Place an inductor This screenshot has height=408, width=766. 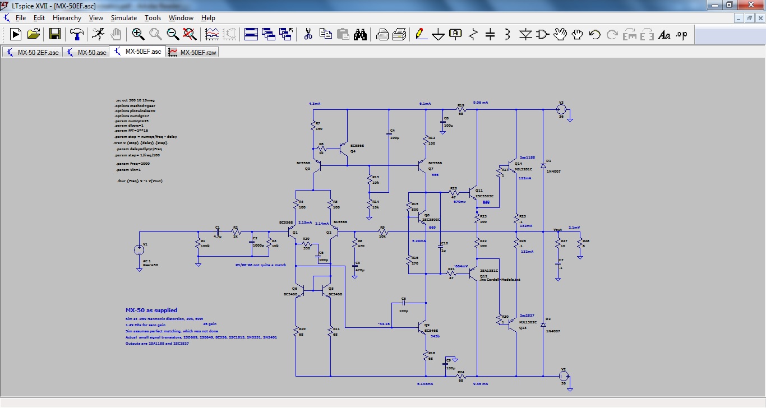(507, 34)
